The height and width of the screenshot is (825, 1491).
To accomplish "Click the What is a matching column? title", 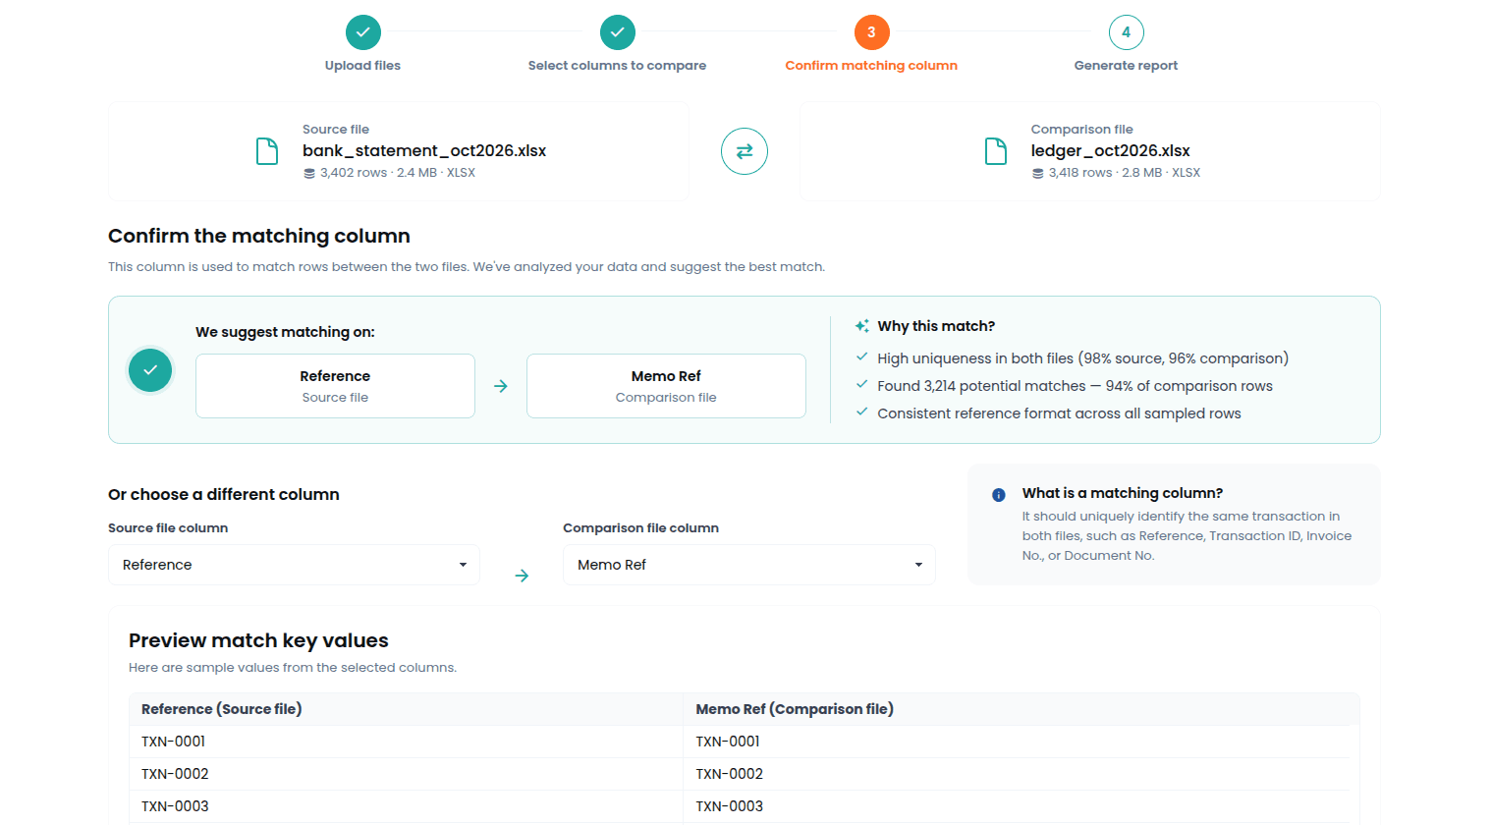I will point(1123,493).
